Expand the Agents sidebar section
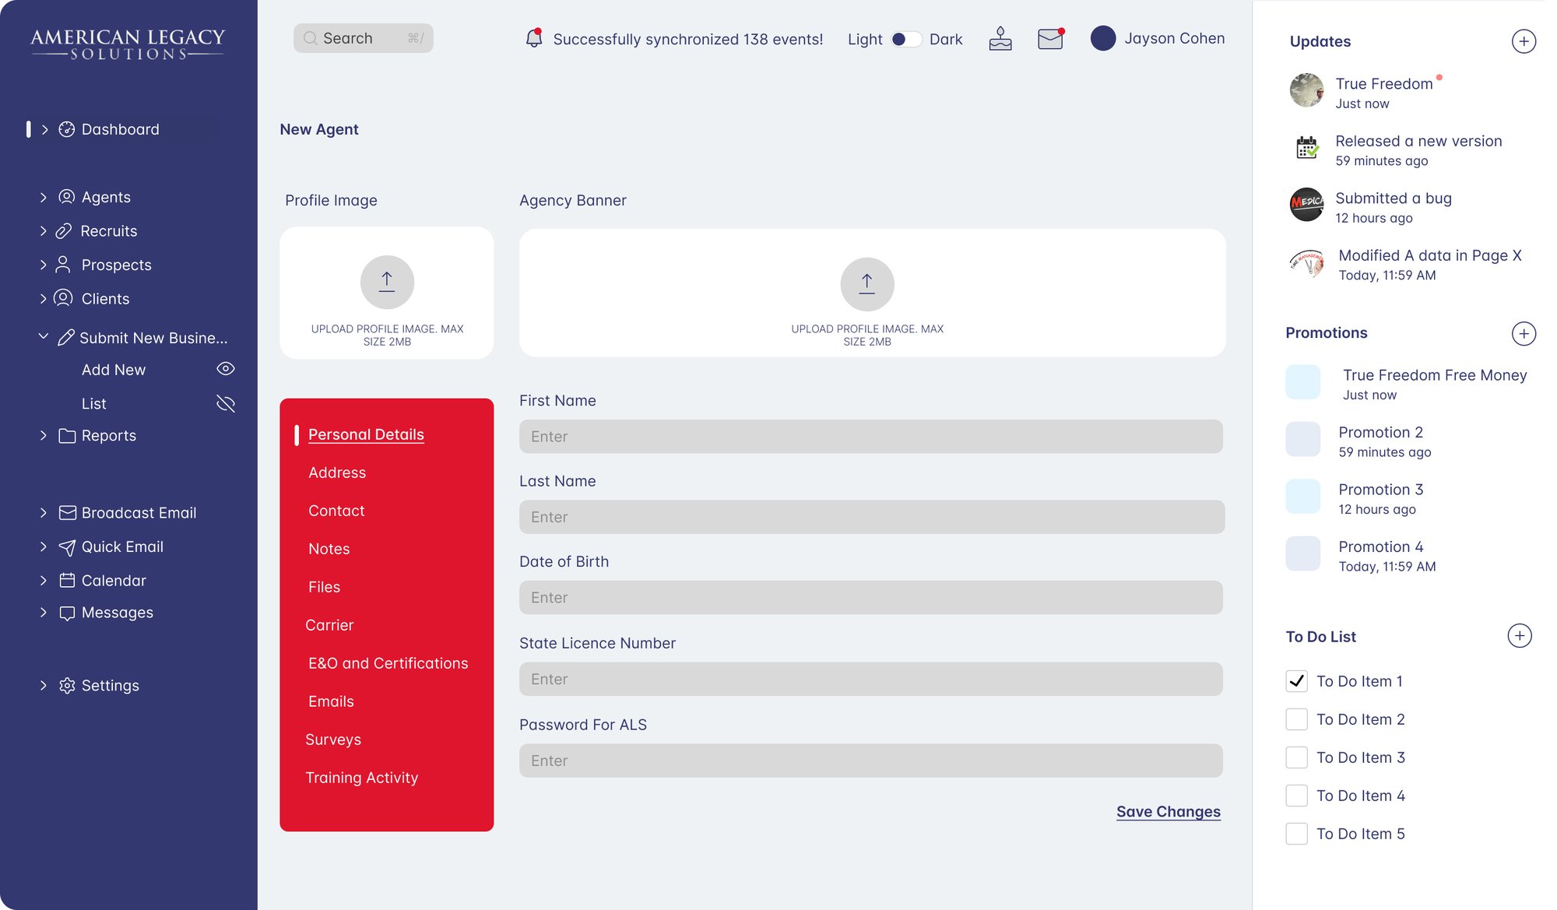The image size is (1557, 910). [x=44, y=198]
